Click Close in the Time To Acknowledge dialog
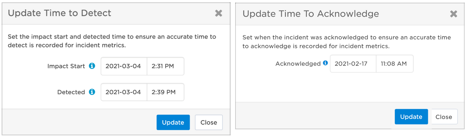The image size is (469, 137). [x=444, y=117]
